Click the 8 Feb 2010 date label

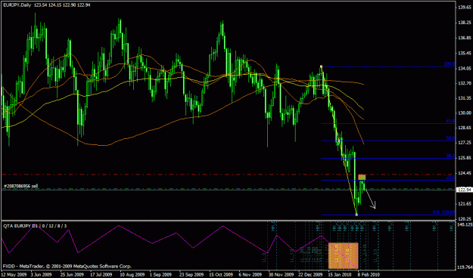pyautogui.click(x=368, y=275)
